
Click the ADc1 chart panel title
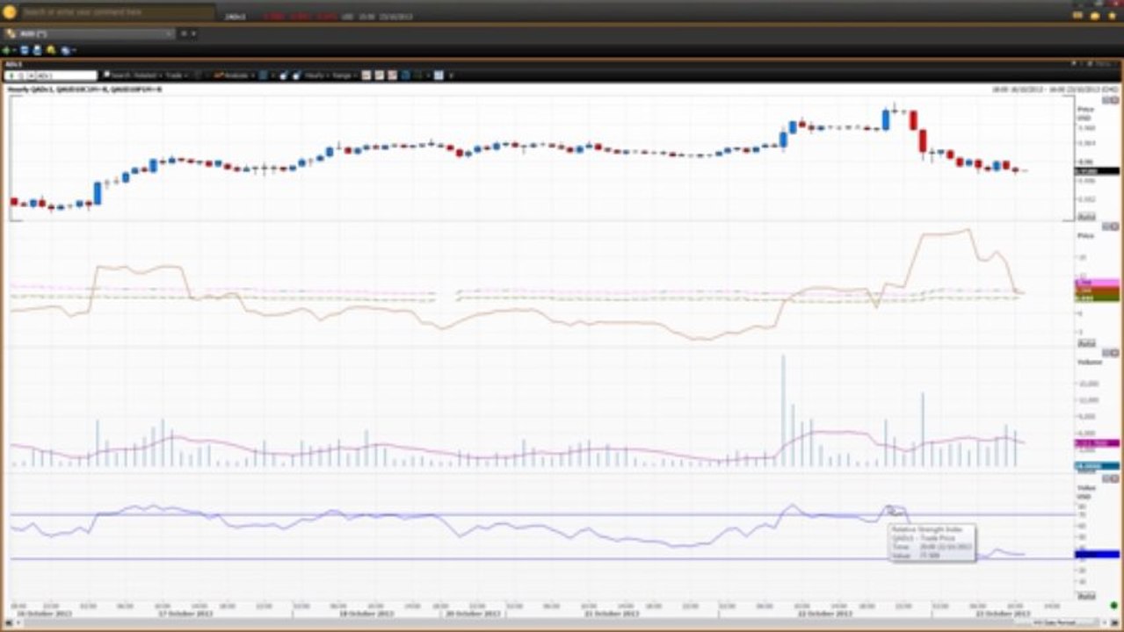[x=13, y=64]
